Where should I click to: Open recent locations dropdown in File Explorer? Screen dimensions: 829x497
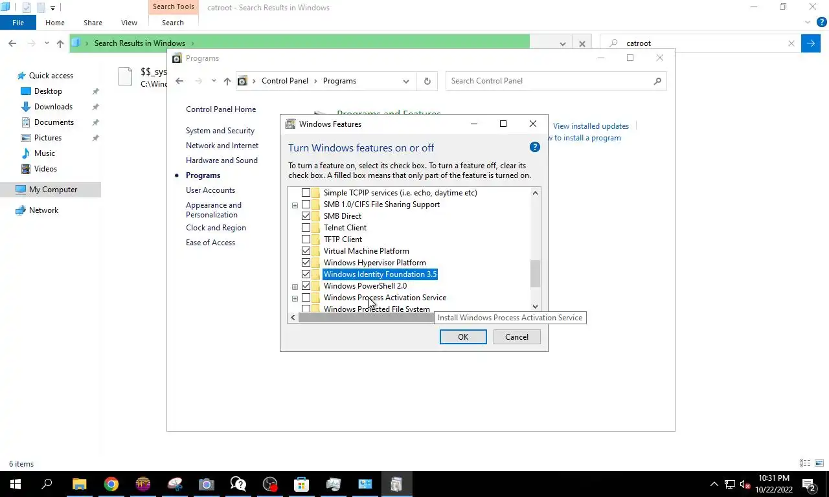[47, 43]
